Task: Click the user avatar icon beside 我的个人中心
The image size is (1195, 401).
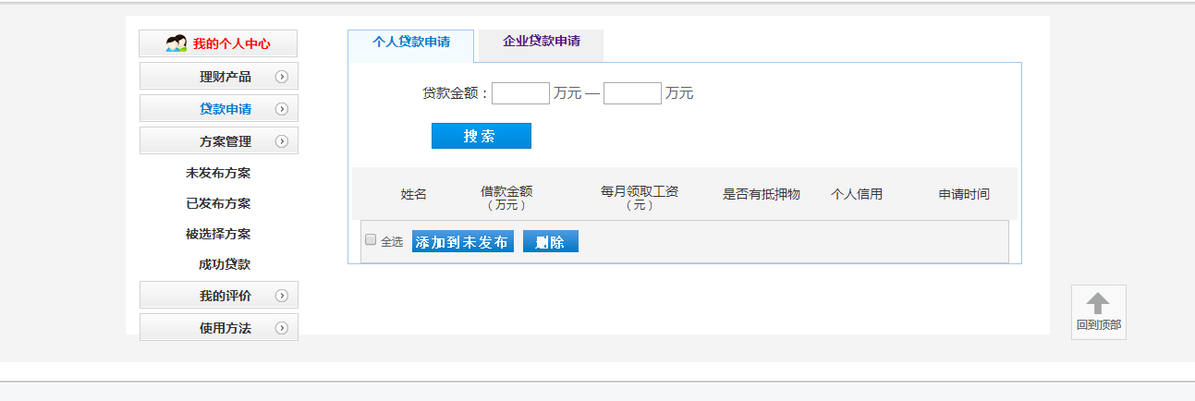Action: pyautogui.click(x=177, y=43)
